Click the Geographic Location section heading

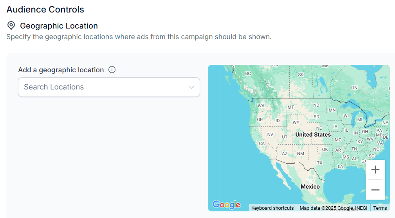coord(59,26)
